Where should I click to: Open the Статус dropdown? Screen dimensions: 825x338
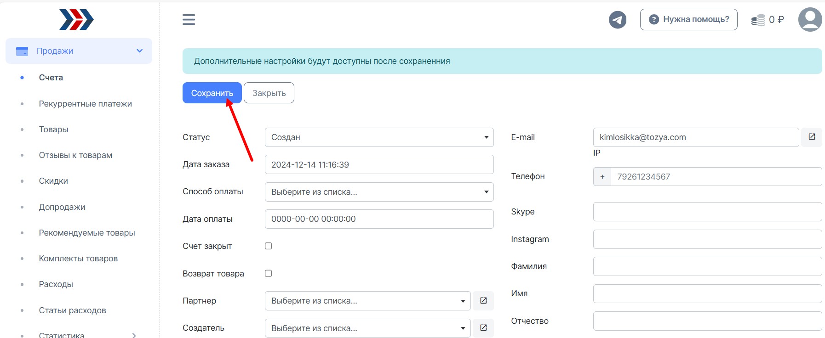click(379, 137)
